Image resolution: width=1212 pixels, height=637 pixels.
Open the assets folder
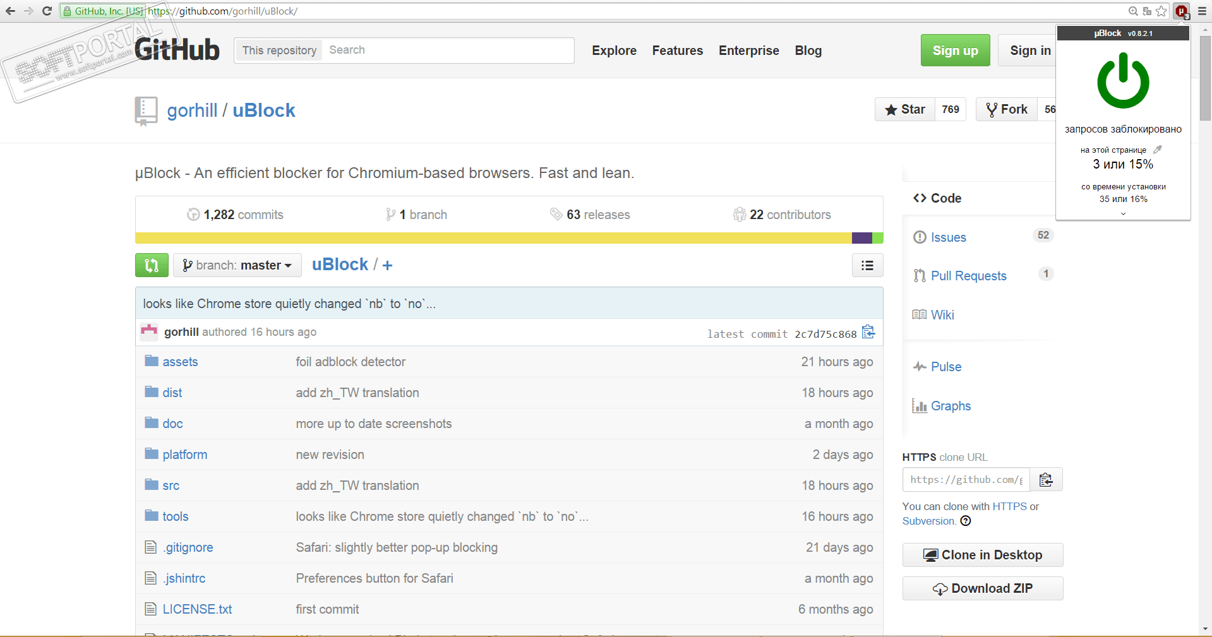(180, 362)
